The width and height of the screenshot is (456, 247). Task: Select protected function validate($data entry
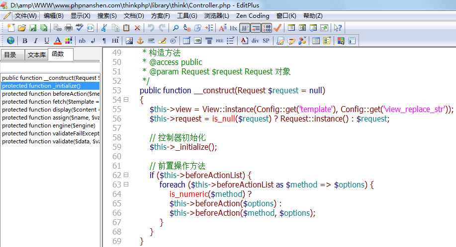(x=50, y=141)
